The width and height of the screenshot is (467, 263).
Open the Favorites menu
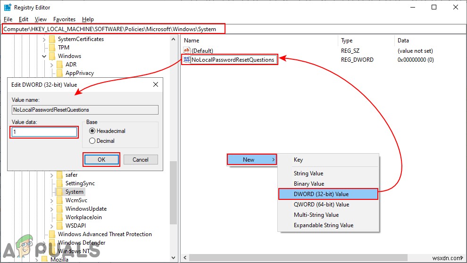tap(64, 19)
